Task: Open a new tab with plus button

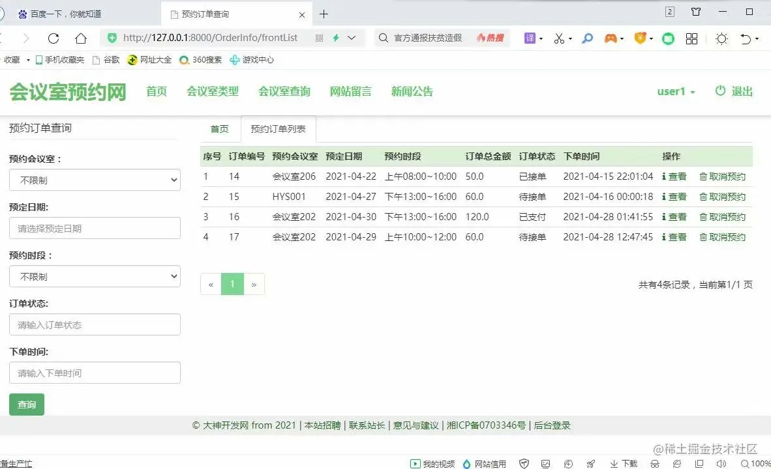Action: point(324,14)
